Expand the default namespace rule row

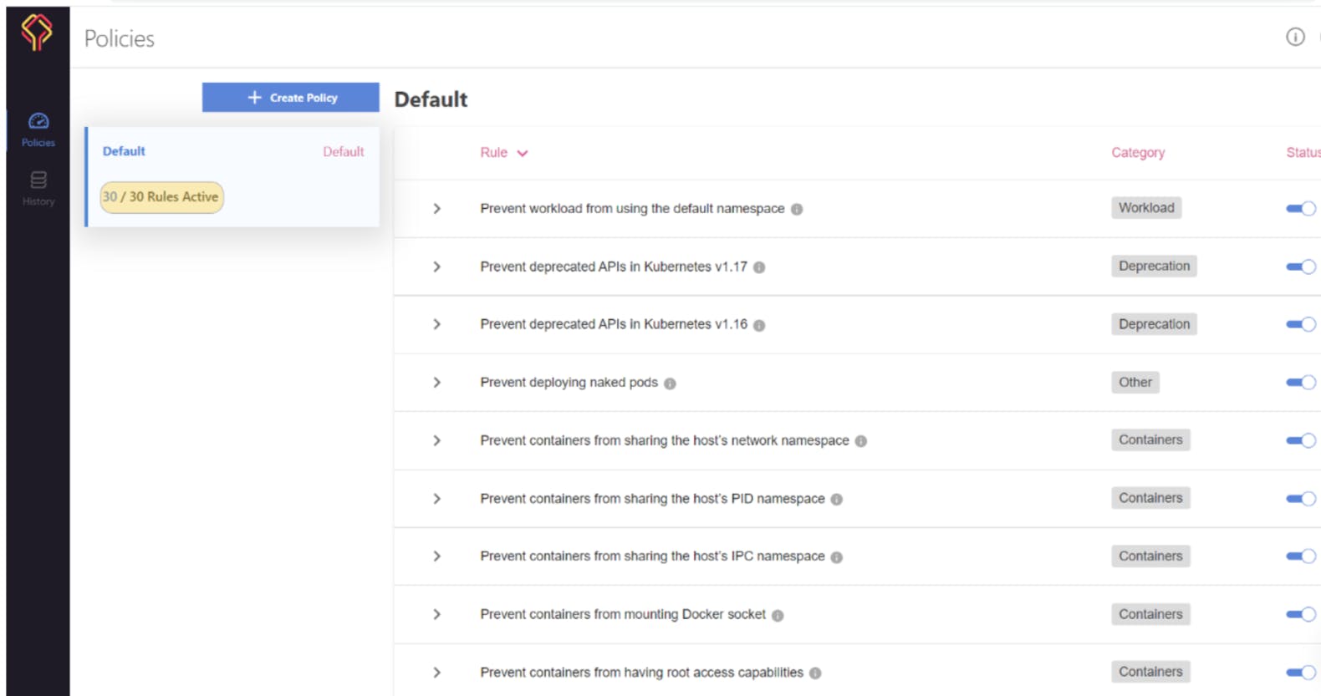[x=436, y=209]
